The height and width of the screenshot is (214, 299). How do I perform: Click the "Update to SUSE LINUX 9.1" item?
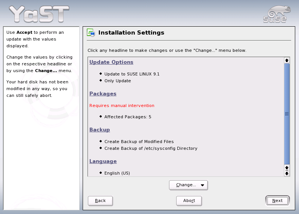[132, 74]
